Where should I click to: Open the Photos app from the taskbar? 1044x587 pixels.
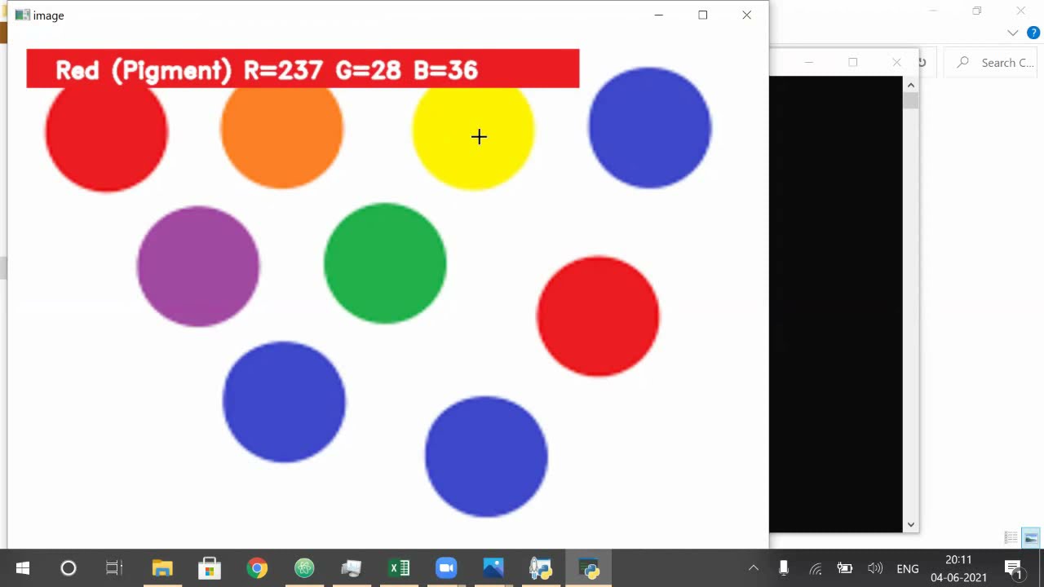click(493, 568)
